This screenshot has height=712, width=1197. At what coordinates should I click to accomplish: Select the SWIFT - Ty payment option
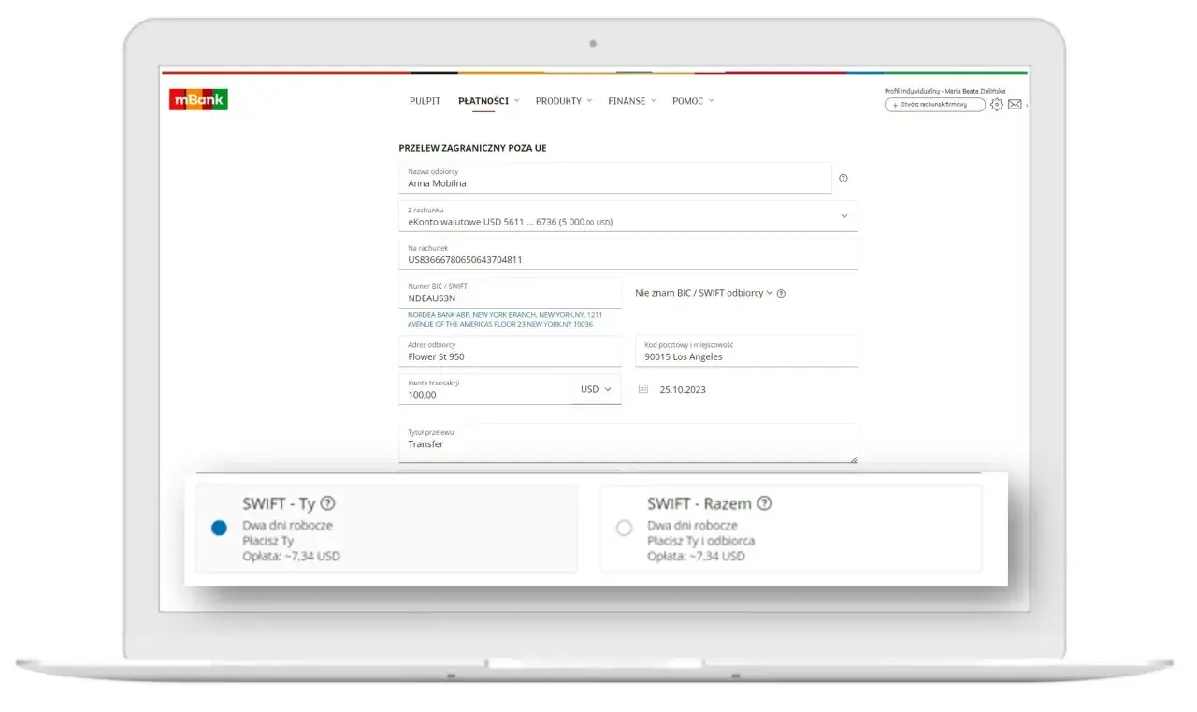[x=219, y=527]
